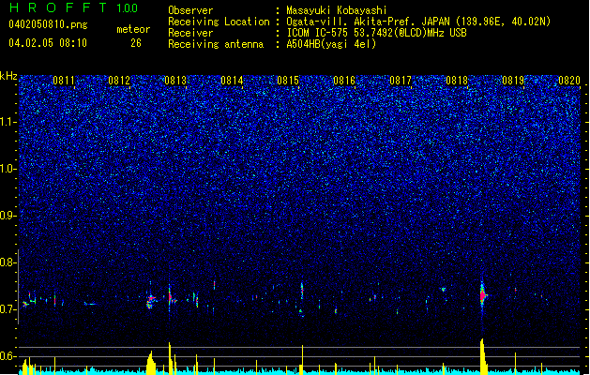Click the 0.8 kHz frequency axis label
This screenshot has height=375, width=590.
tap(8, 262)
